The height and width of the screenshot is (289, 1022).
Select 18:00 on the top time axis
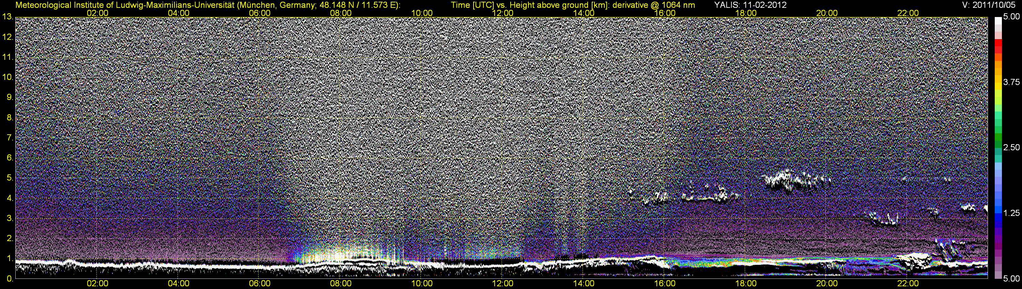746,13
